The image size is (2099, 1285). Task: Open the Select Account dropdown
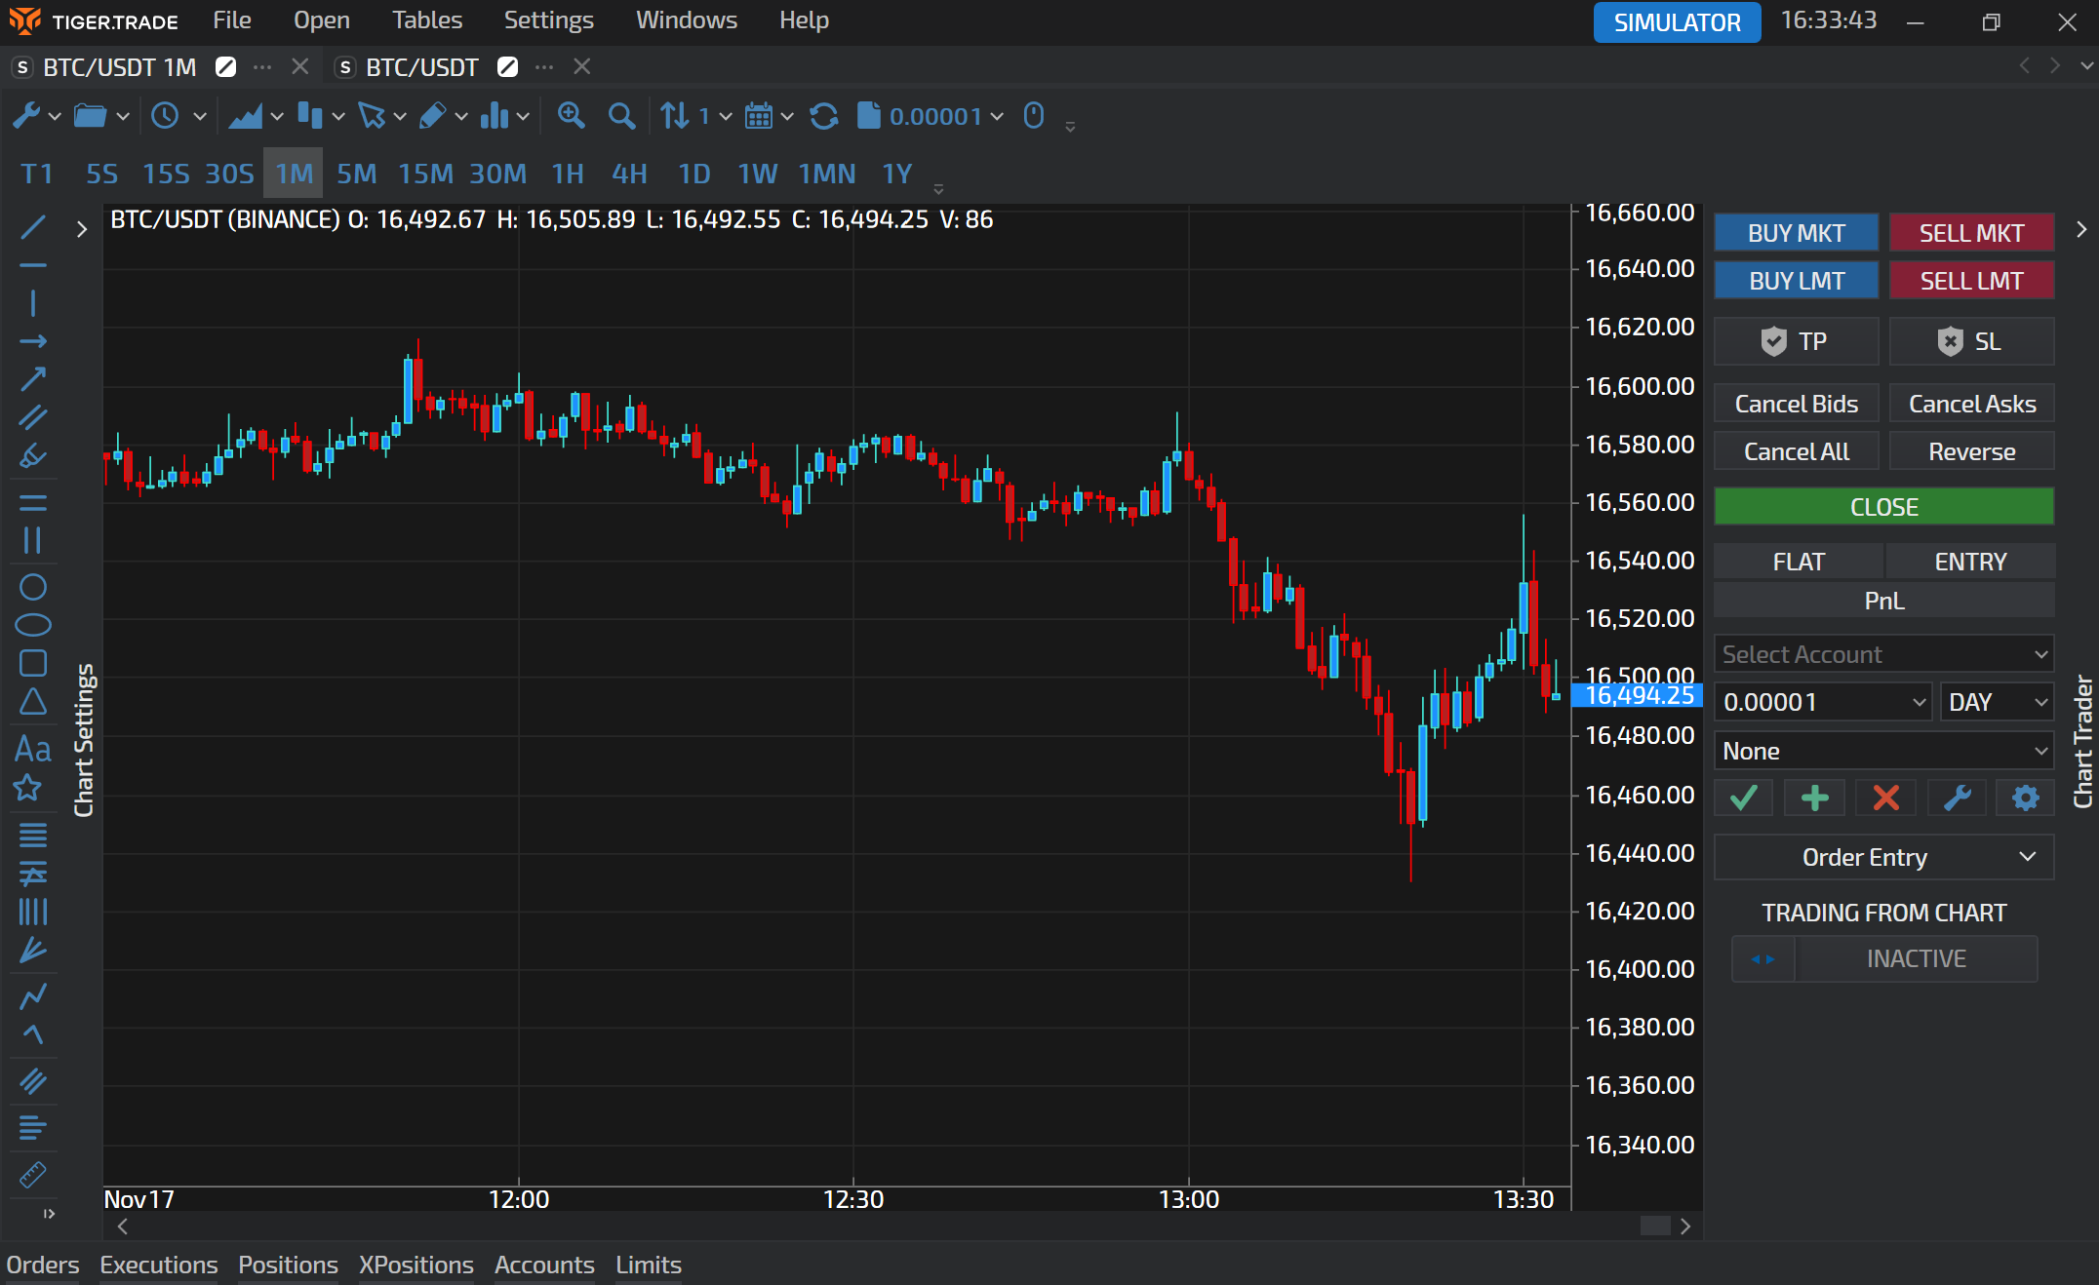(1883, 654)
